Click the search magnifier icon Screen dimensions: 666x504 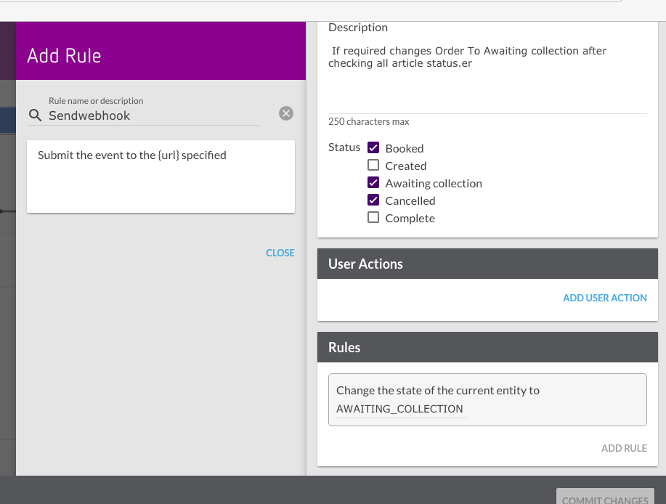point(35,115)
